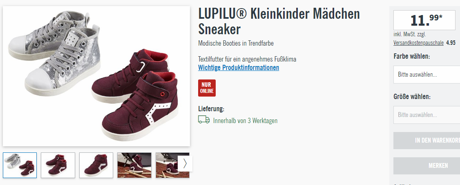460x185 pixels.
Task: Select the fourth thumbnail with drumsticks photo
Action: [134, 165]
